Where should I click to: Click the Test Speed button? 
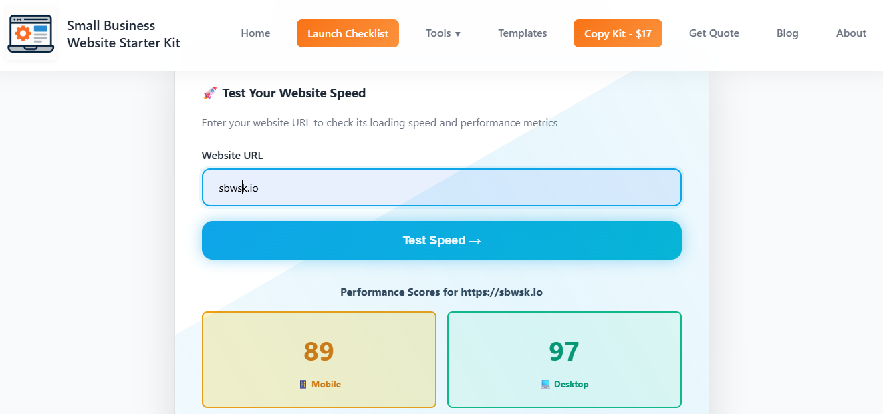click(441, 240)
